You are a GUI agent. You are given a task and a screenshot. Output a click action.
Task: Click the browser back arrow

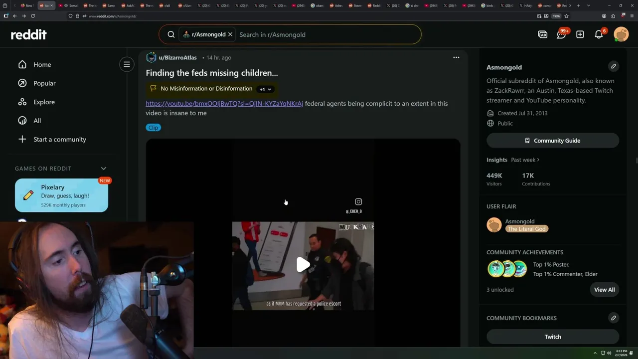tap(15, 16)
